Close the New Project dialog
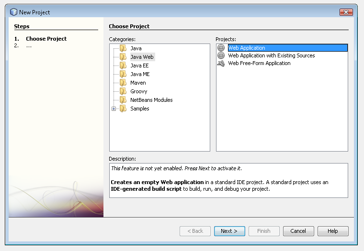 point(346,12)
